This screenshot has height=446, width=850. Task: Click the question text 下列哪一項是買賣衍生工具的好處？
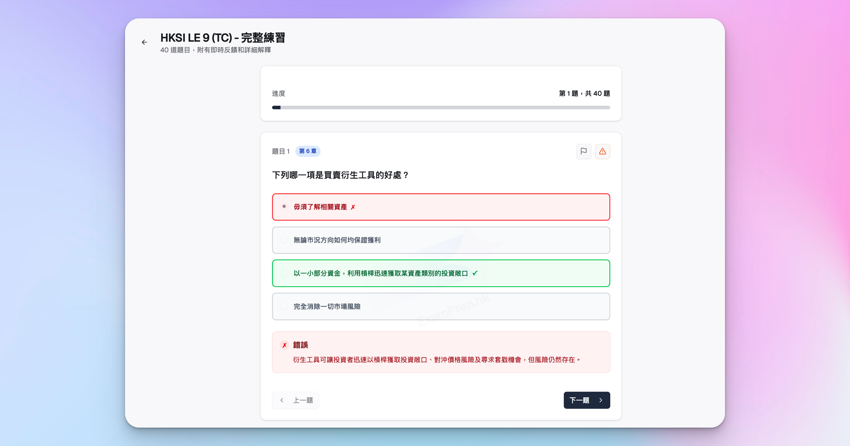click(341, 175)
